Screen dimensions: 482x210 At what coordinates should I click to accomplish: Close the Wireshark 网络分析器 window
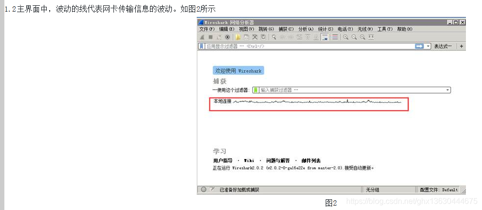462,22
